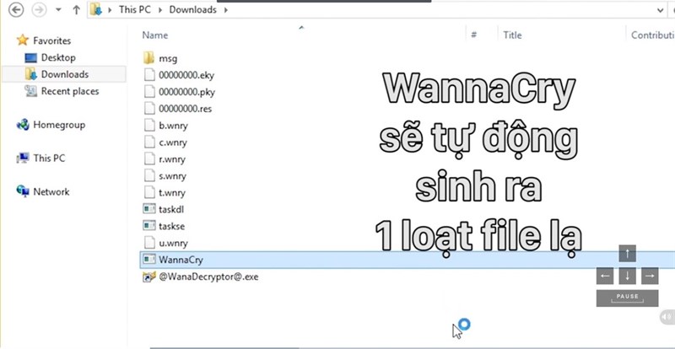The height and width of the screenshot is (349, 675).
Task: Select the file c.wnry
Action: 173,142
